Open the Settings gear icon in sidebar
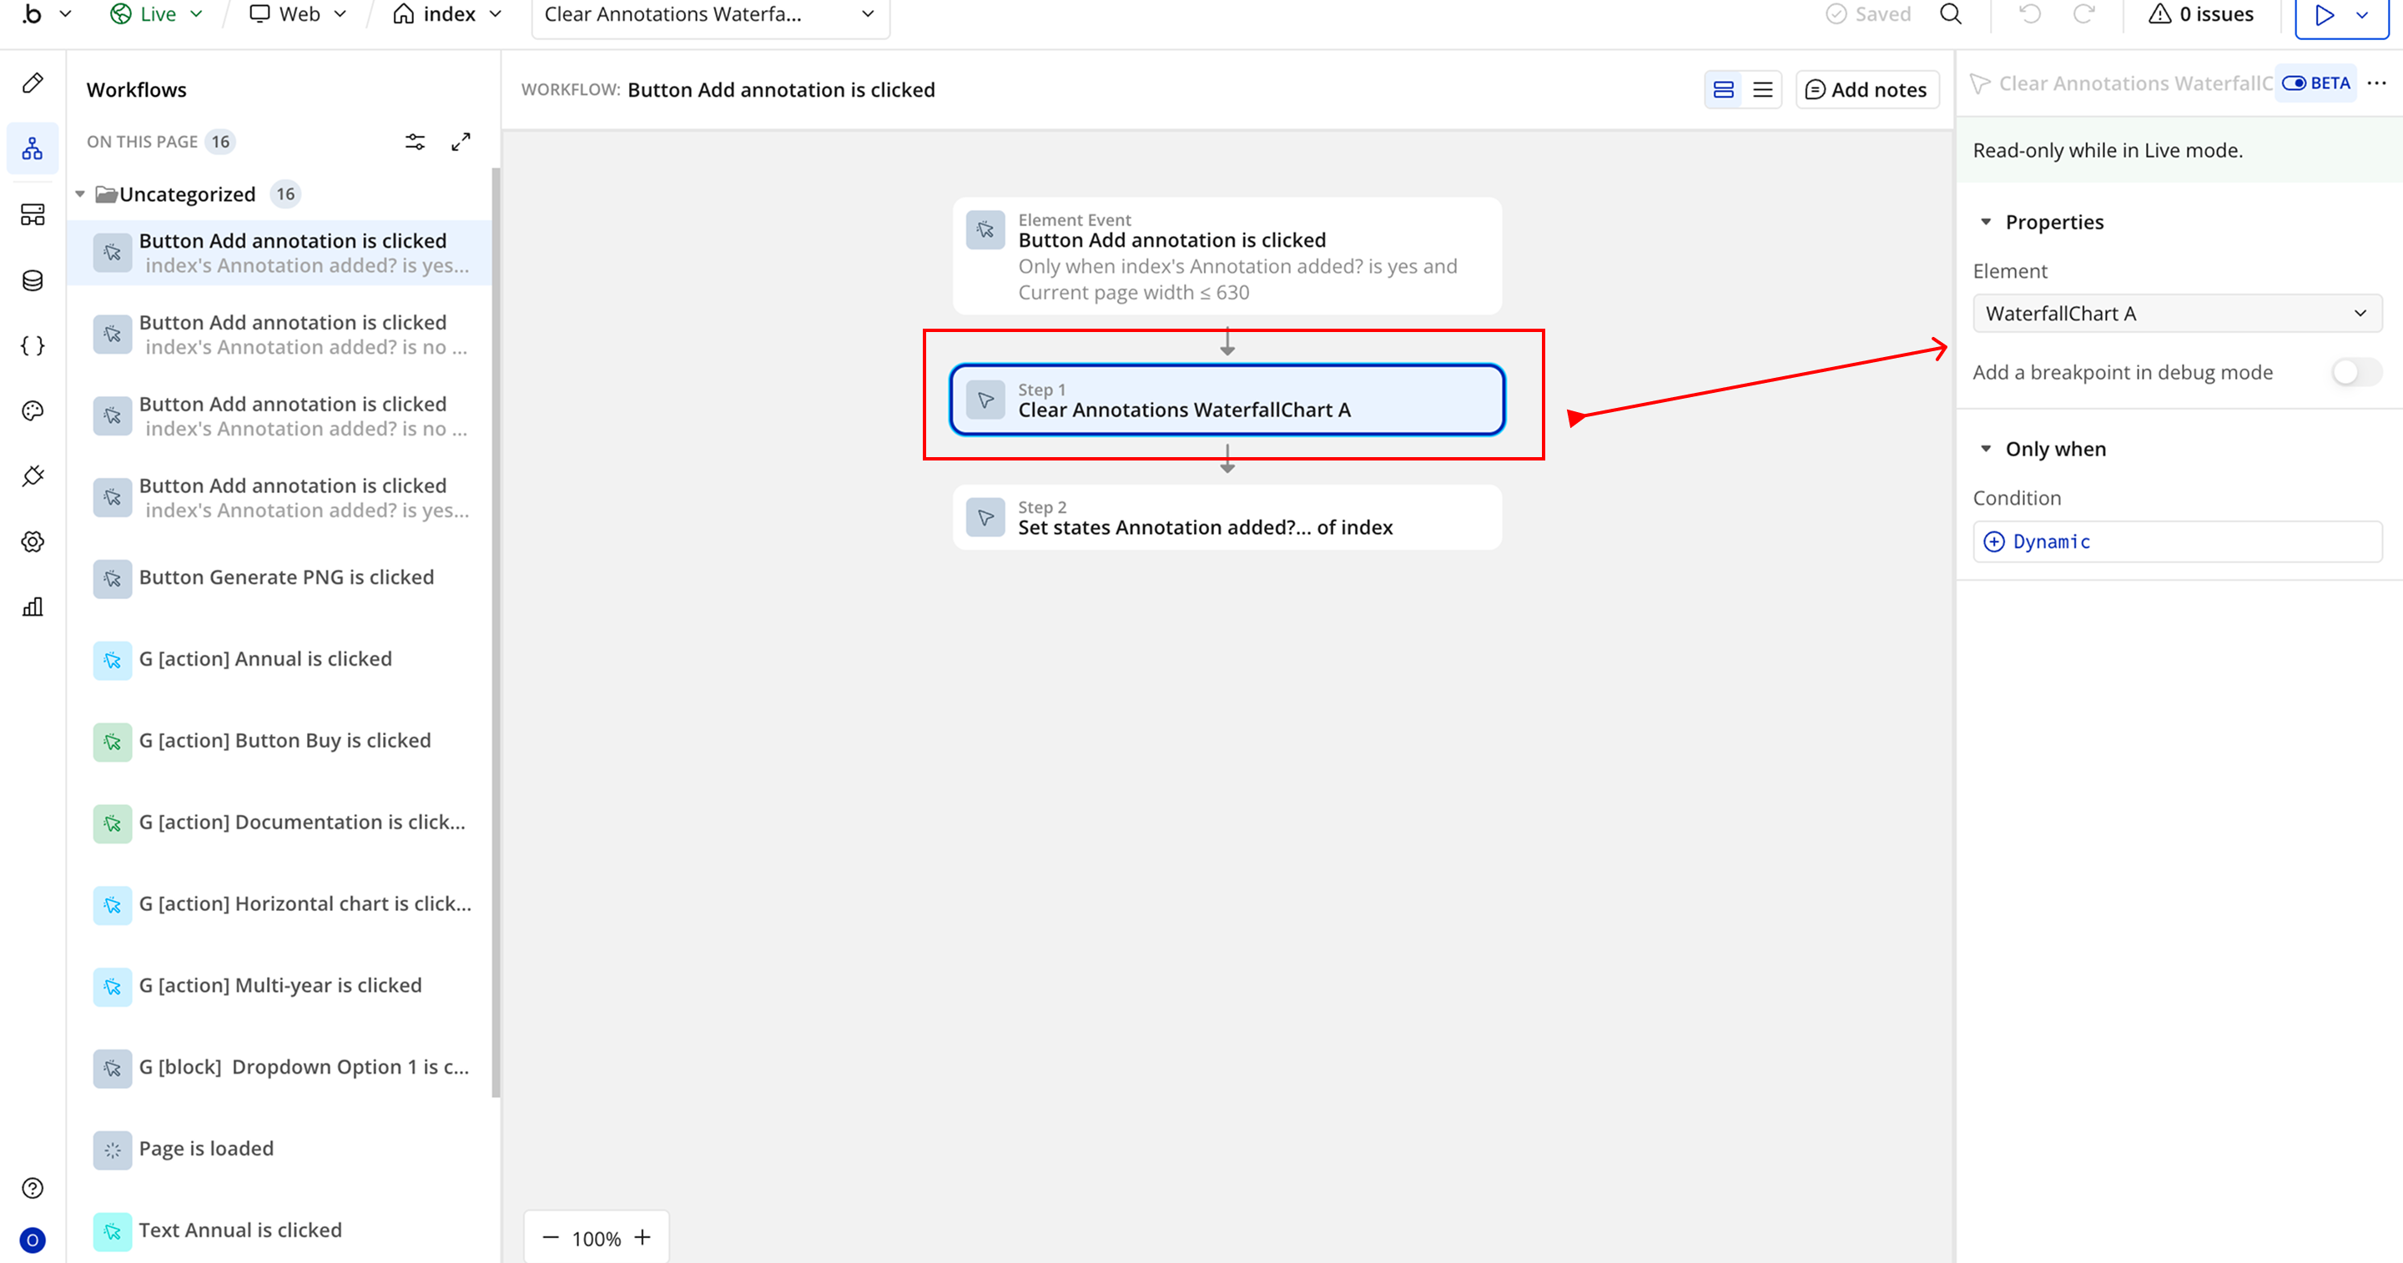 click(x=33, y=541)
